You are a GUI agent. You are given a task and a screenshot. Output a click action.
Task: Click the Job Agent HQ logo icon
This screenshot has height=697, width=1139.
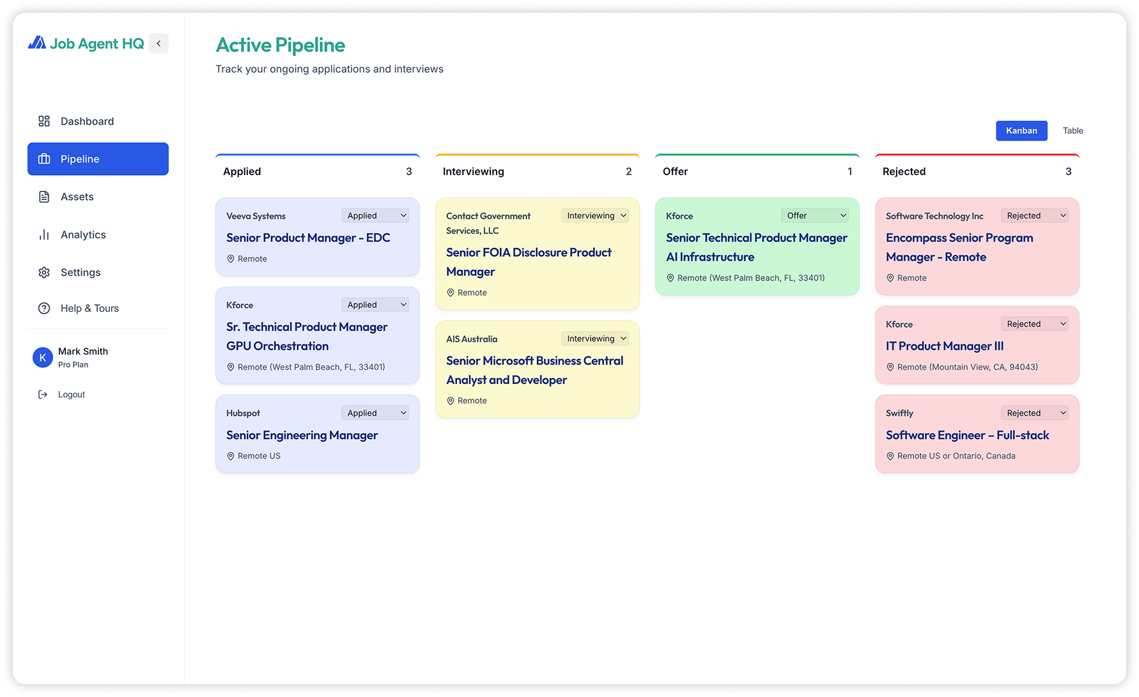point(36,43)
